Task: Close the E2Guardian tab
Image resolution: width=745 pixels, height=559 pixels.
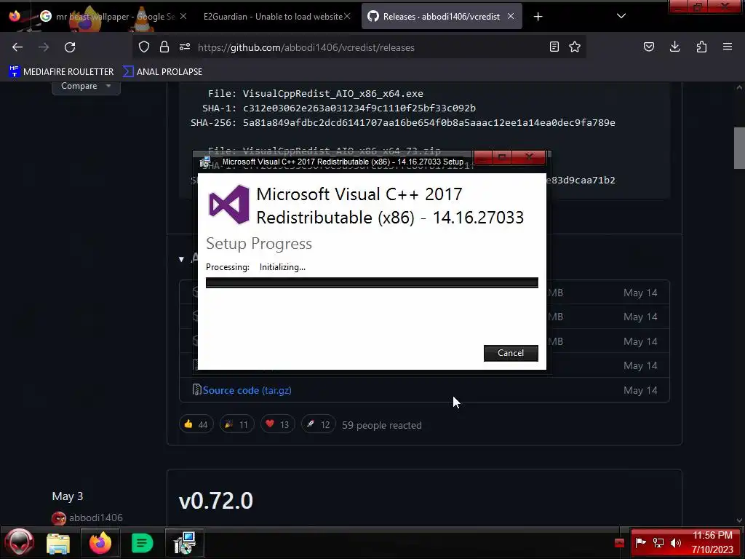Action: tap(347, 17)
